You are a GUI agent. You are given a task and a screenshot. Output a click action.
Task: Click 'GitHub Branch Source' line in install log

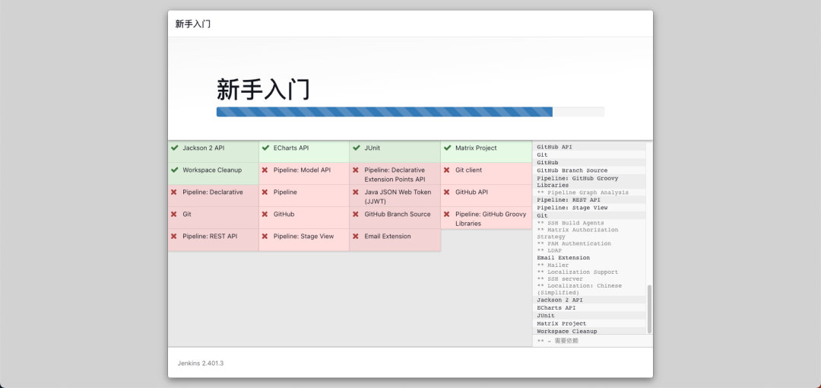(572, 170)
